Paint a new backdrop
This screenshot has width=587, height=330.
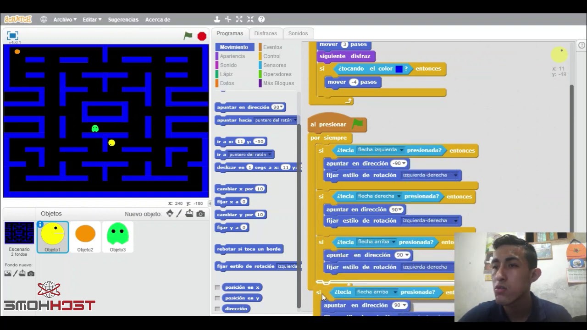point(15,274)
